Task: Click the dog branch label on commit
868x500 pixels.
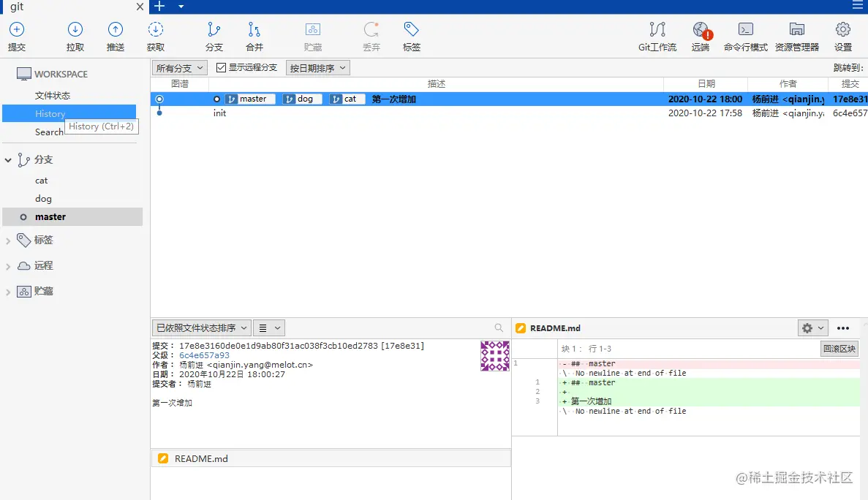Action: point(302,99)
